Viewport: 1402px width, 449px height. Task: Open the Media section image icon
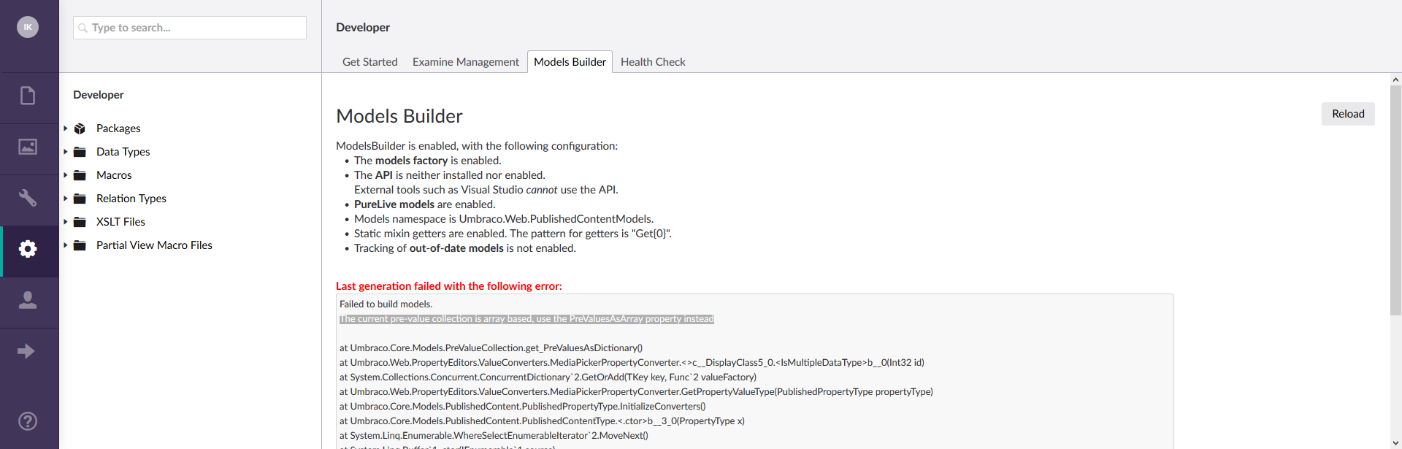point(28,147)
